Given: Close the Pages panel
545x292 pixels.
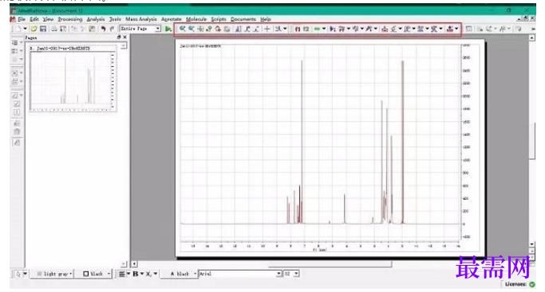Looking at the screenshot, I should pos(124,37).
